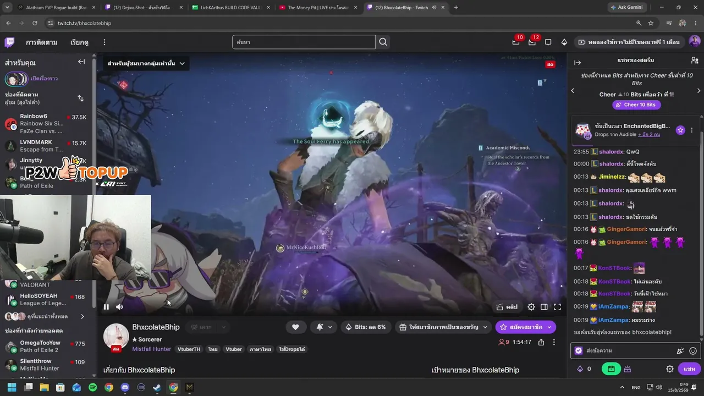Click the ad-free trial offer button in top bar

[629, 42]
